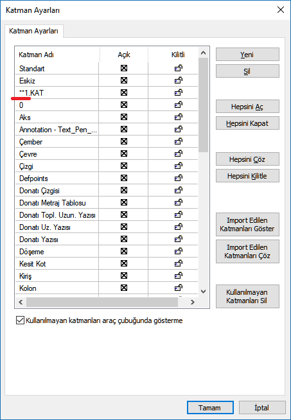
Task: Select the Katman Ayarları tab
Action: 33,31
